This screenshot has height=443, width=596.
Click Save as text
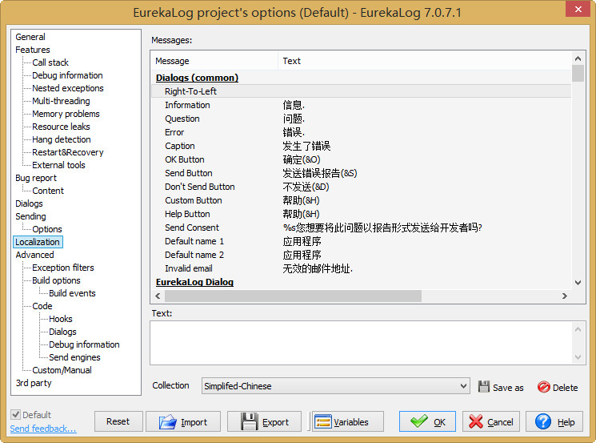(508, 388)
